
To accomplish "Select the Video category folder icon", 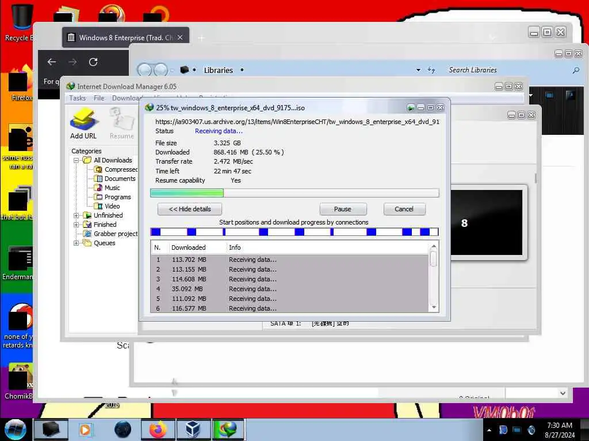I will pos(98,206).
